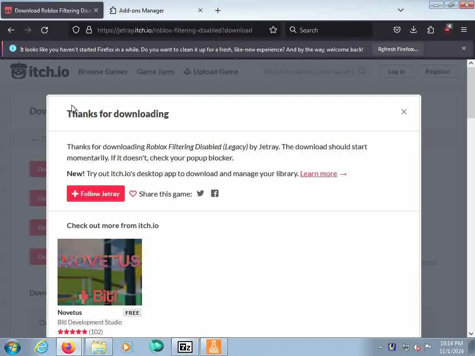
Task: Open the Novetus game thumbnail
Action: (100, 272)
